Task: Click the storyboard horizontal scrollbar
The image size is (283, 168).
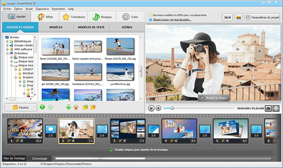Action: point(100,159)
